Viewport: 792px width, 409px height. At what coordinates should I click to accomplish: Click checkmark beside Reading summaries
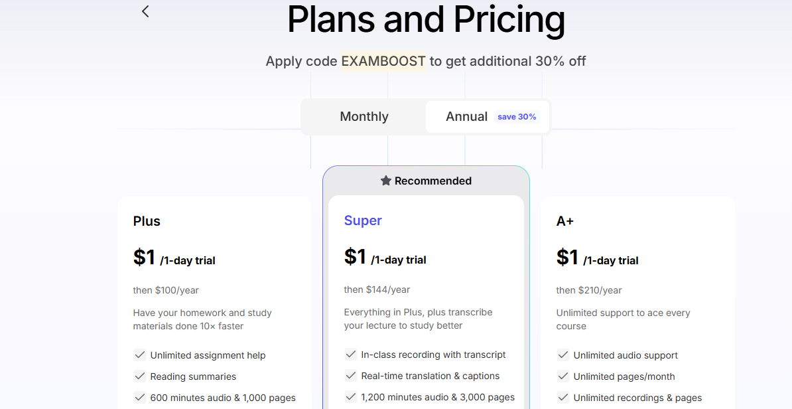tap(140, 376)
